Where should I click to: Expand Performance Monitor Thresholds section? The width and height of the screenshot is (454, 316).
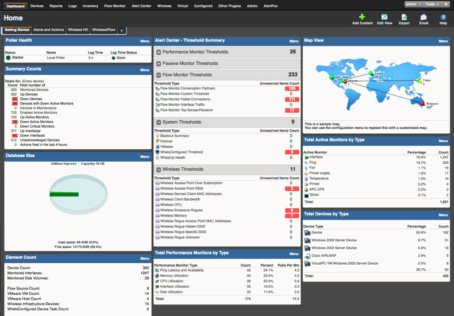159,52
